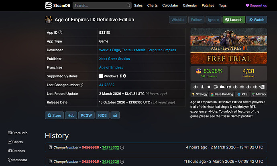Click the help icon beside Last Changenumber
This screenshot has width=277, height=166.
point(81,85)
